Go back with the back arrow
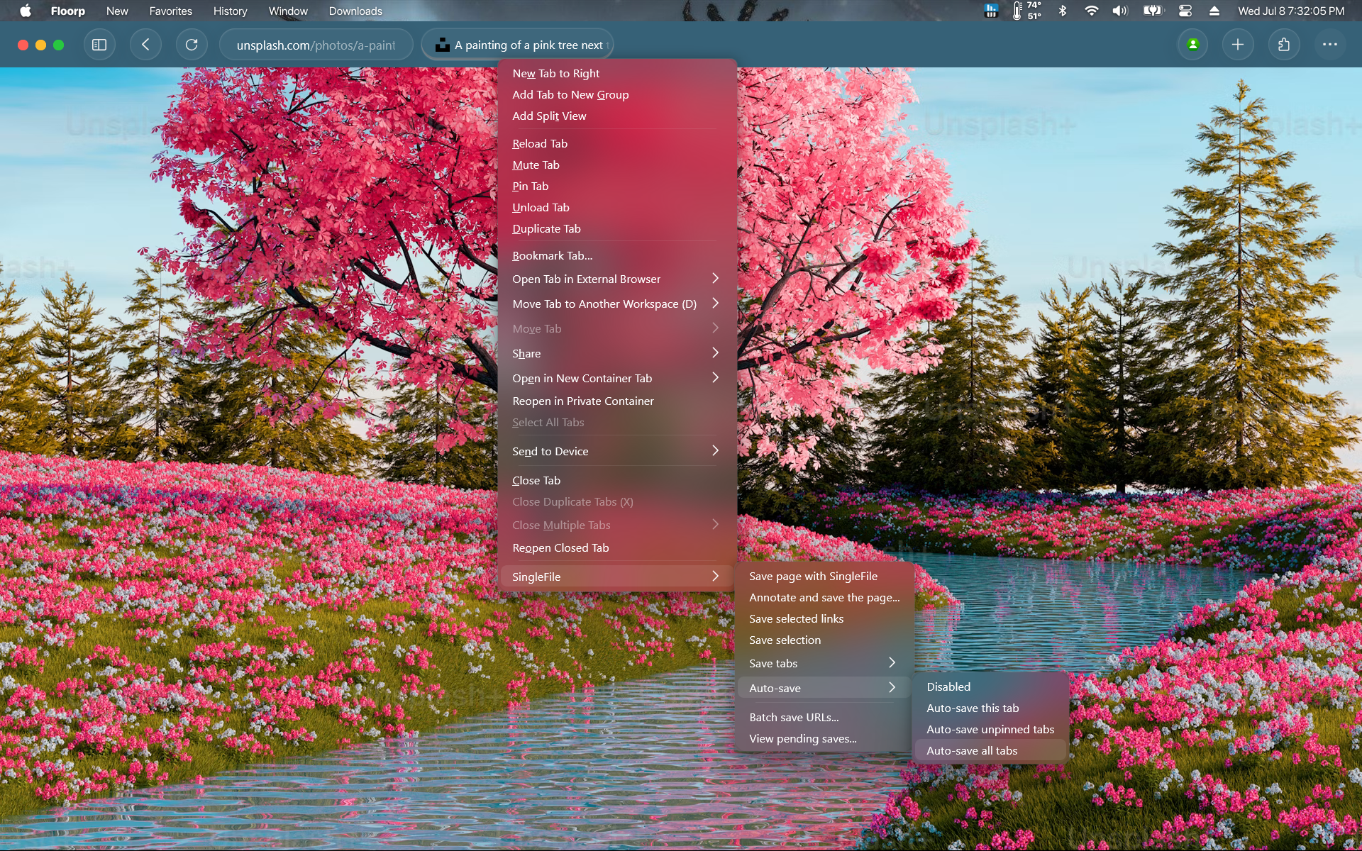Screen dimensions: 1362x851 point(145,45)
